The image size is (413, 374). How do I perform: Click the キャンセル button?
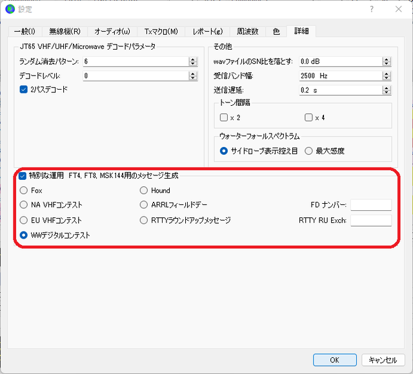click(383, 360)
